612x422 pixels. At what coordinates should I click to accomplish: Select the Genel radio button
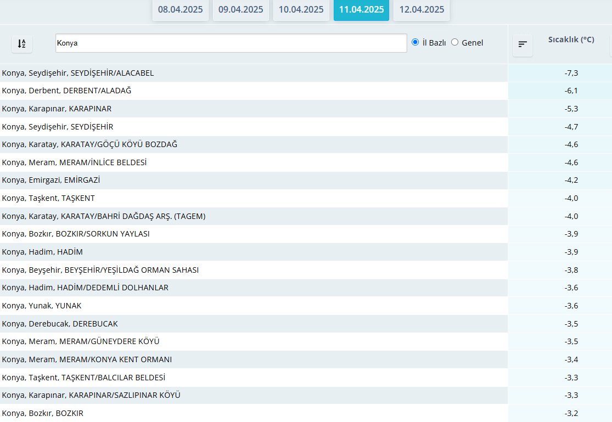point(454,42)
